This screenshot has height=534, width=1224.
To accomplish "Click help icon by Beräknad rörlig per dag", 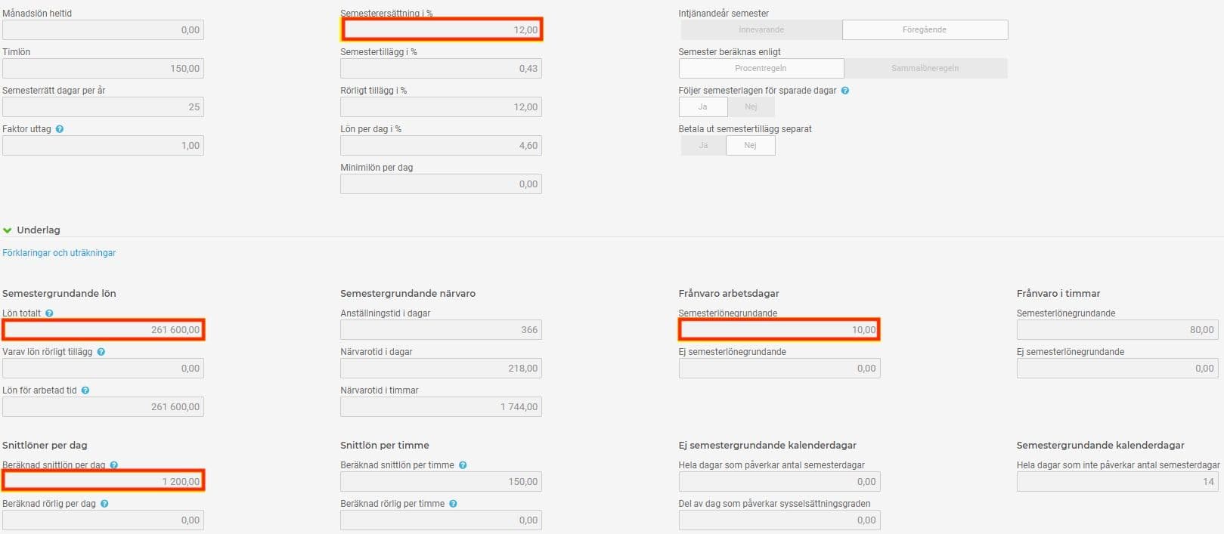I will (x=104, y=504).
